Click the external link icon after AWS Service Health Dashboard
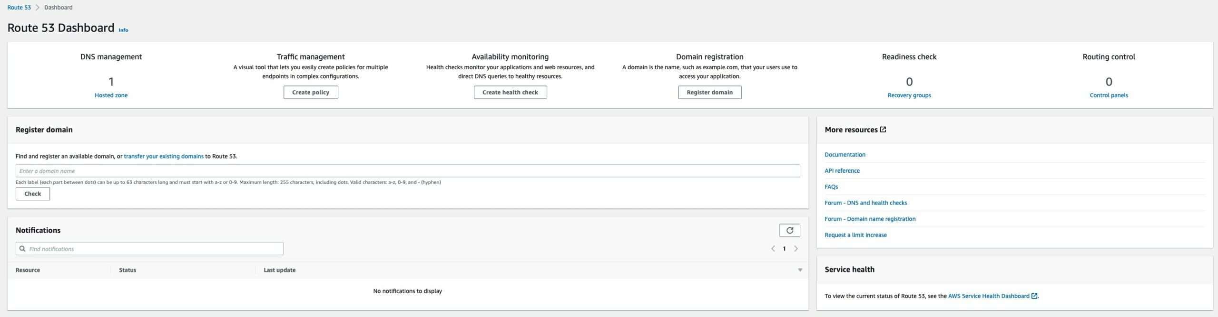 (x=1034, y=296)
